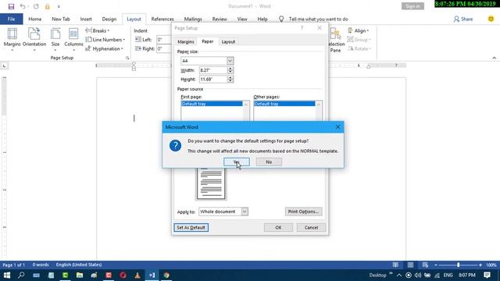Switch to the Home ribbon tab
This screenshot has height=281, width=500.
pos(34,19)
